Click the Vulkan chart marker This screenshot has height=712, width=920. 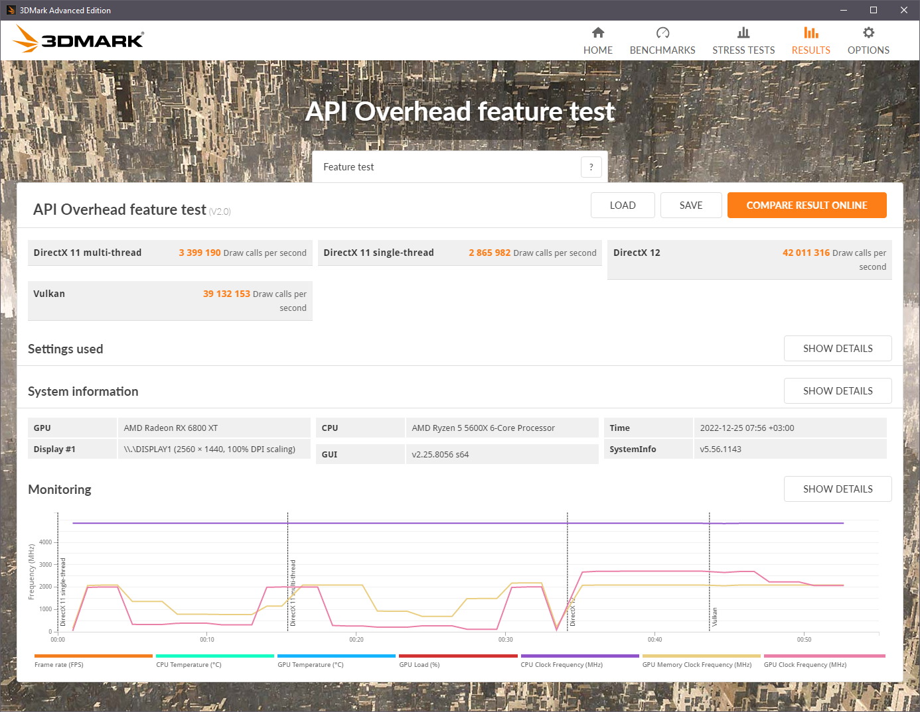715,617
